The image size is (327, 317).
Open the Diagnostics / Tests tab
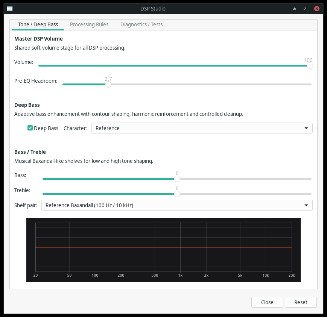pos(141,24)
